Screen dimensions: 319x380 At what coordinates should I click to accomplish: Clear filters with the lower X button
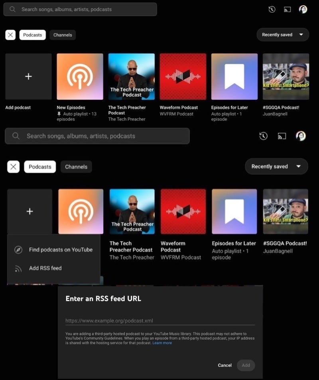pyautogui.click(x=13, y=167)
